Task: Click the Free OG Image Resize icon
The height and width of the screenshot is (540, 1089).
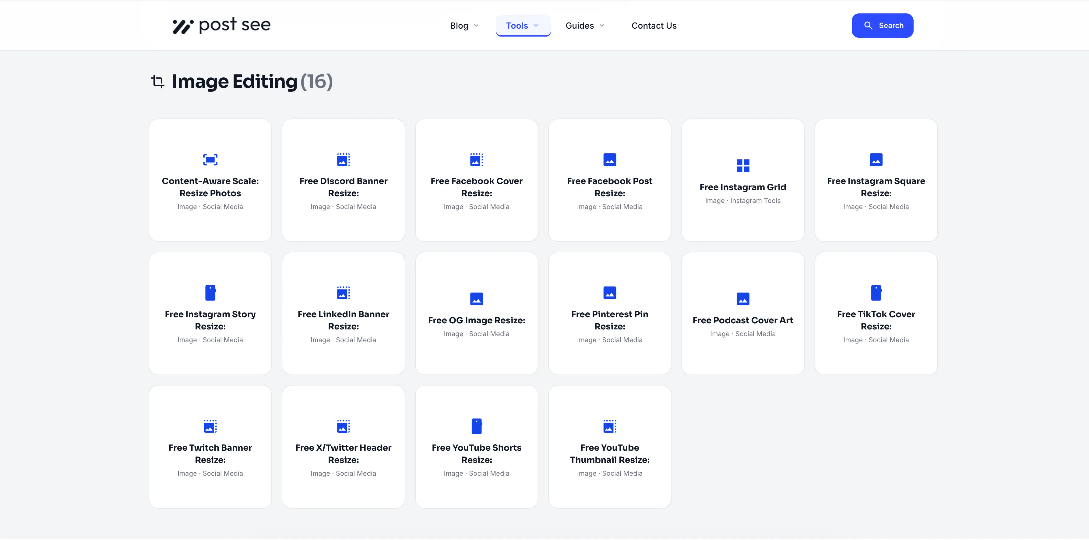Action: [476, 299]
